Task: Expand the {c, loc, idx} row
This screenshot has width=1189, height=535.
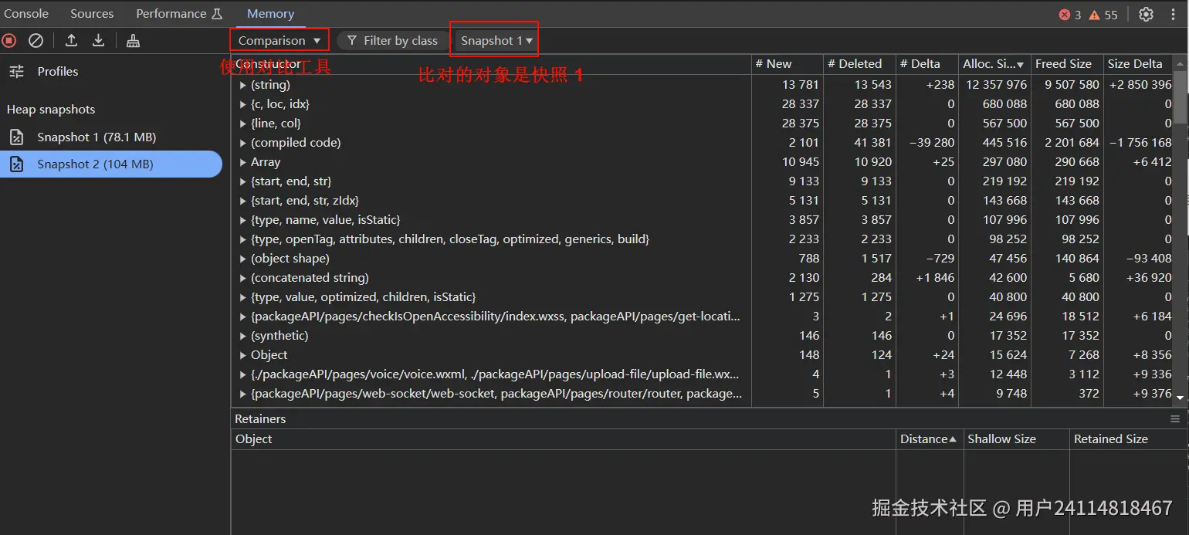Action: tap(243, 104)
